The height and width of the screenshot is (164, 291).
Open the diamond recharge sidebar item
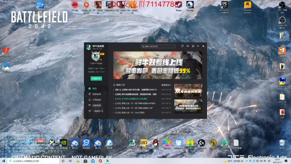[x=96, y=105]
